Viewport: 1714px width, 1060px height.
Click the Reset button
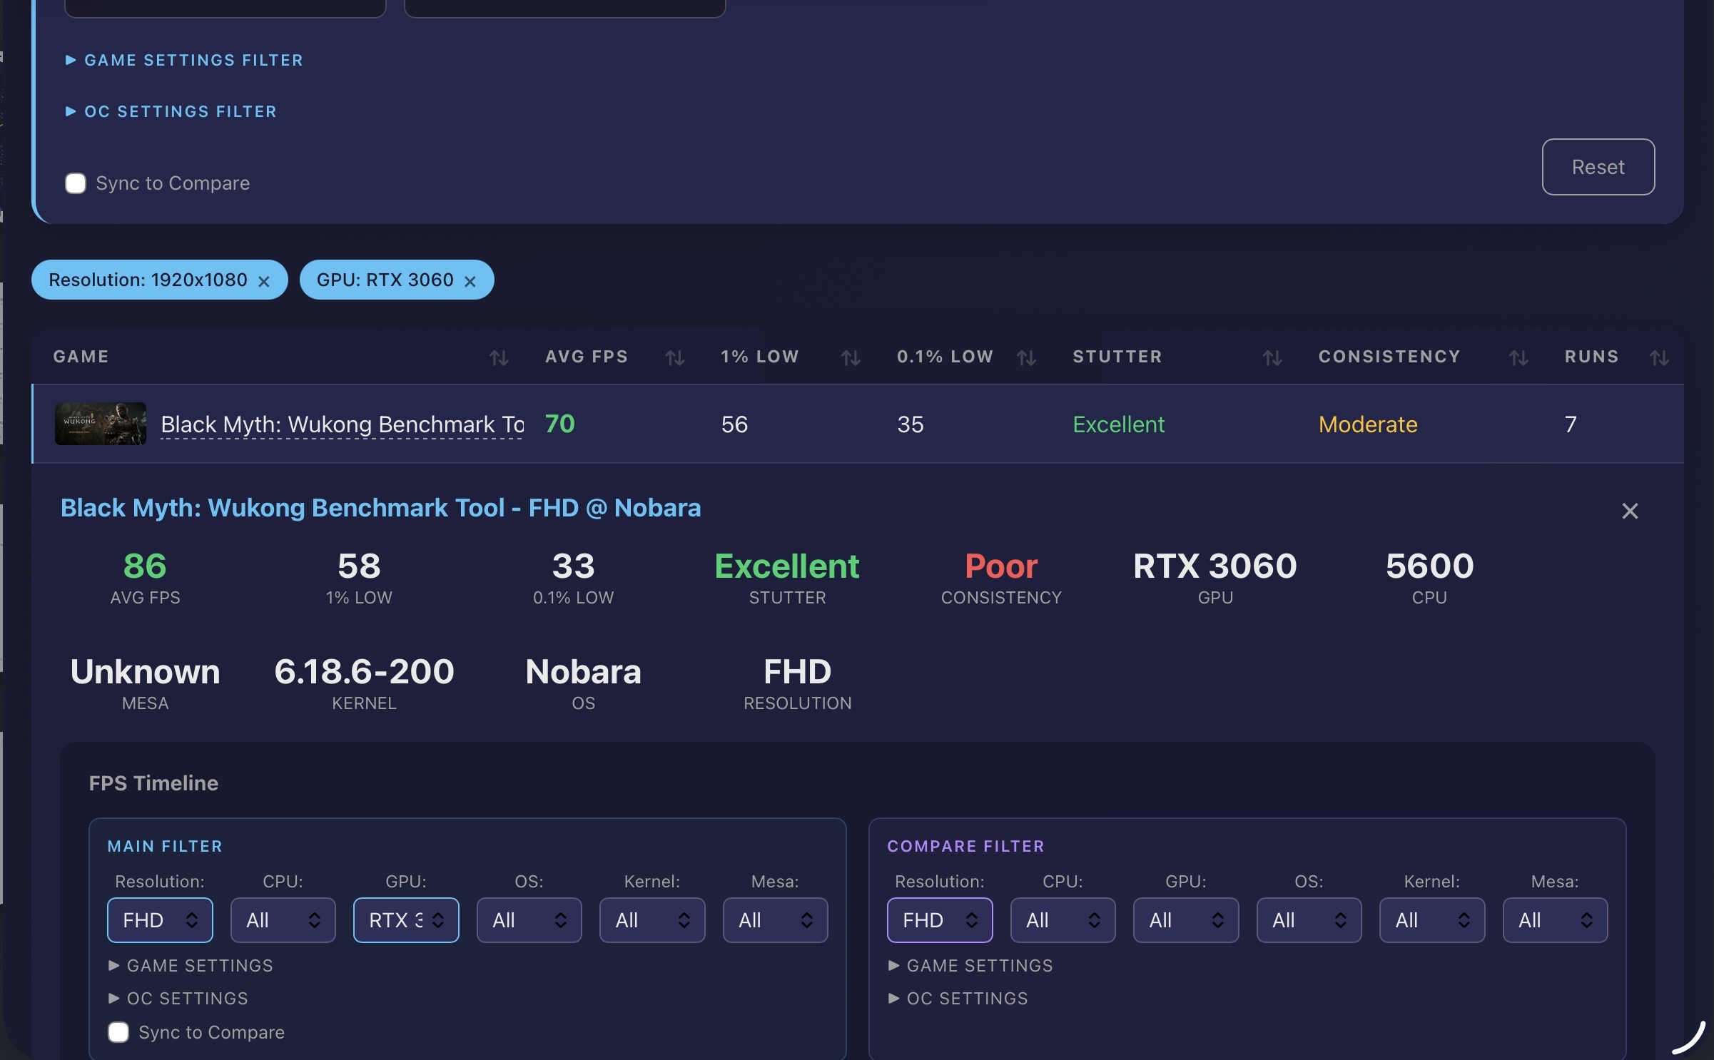click(x=1598, y=167)
